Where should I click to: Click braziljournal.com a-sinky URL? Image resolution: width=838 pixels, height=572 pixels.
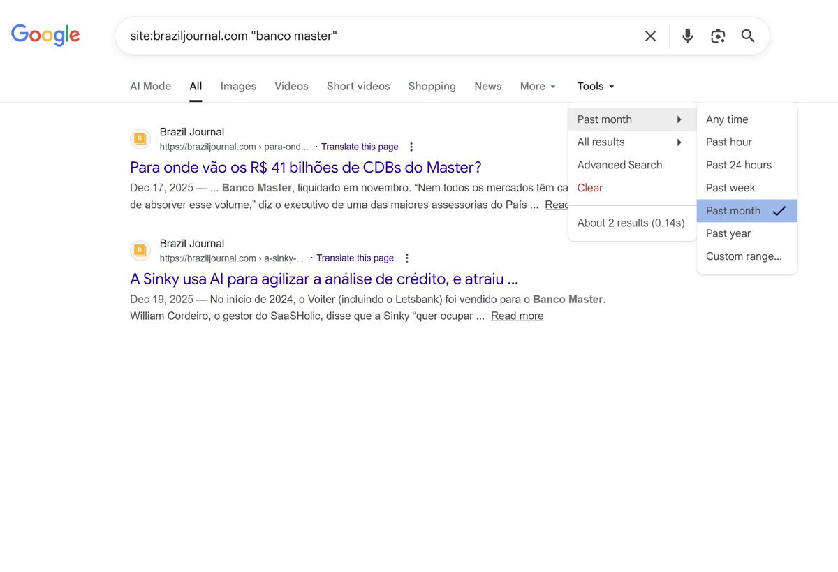232,258
